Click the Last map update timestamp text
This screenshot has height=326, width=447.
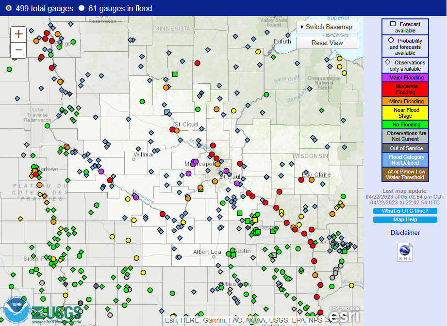click(x=405, y=197)
